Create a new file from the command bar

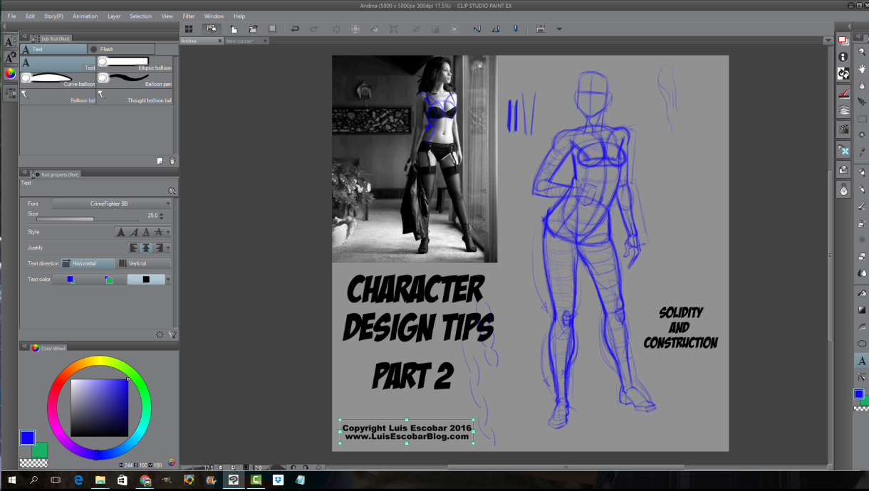(x=234, y=29)
